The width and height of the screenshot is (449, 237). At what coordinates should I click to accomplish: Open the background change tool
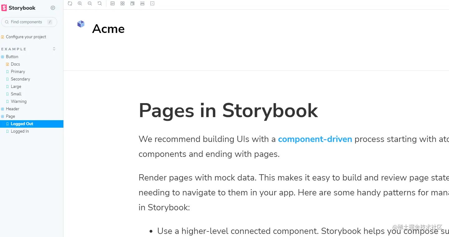coord(113,3)
